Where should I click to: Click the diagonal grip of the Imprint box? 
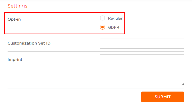(x=183, y=84)
